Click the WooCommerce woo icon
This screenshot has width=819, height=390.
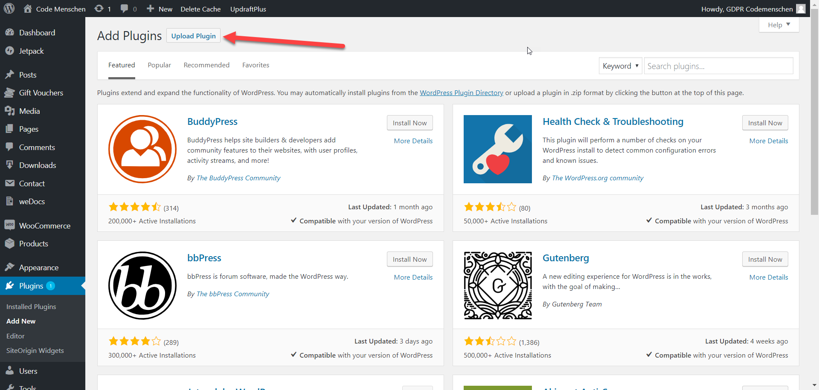pyautogui.click(x=9, y=225)
